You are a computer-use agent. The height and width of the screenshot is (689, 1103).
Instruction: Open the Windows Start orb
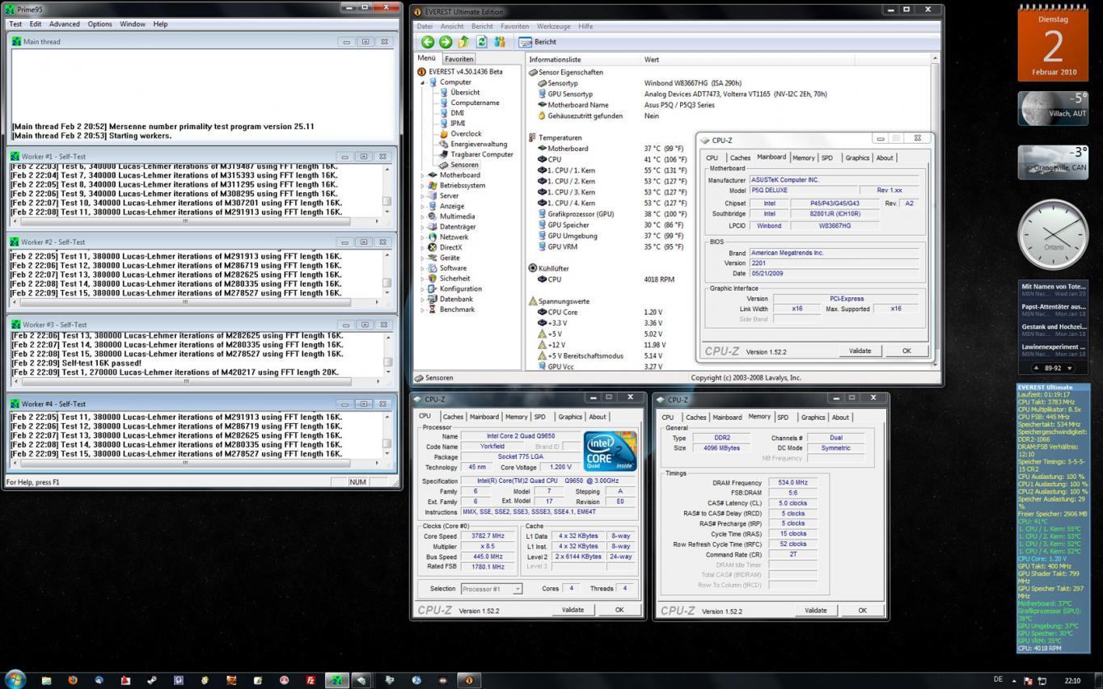[x=15, y=679]
